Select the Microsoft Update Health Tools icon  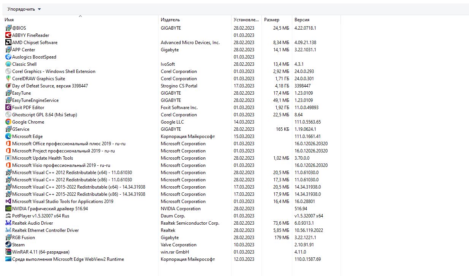8,158
